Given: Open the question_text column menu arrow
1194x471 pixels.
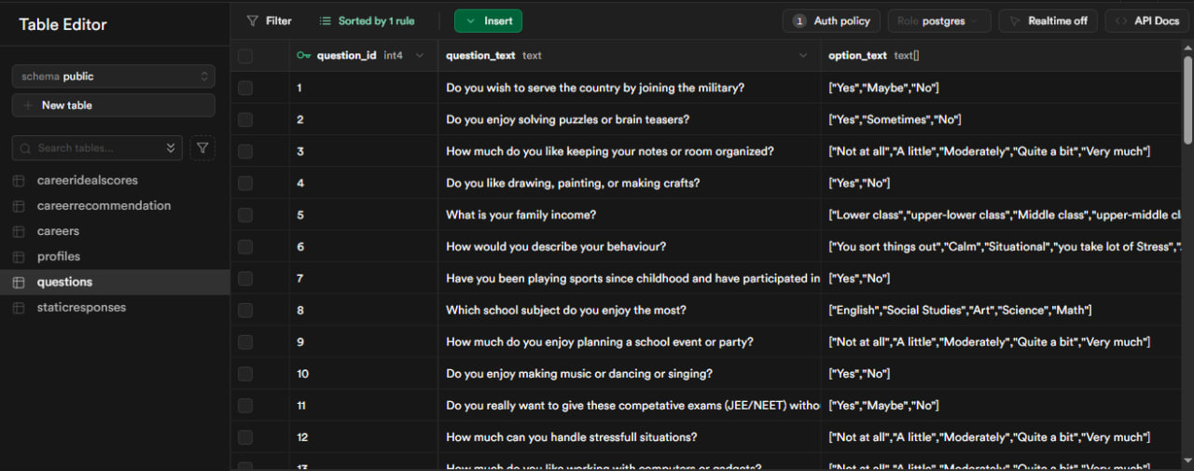Looking at the screenshot, I should 803,56.
